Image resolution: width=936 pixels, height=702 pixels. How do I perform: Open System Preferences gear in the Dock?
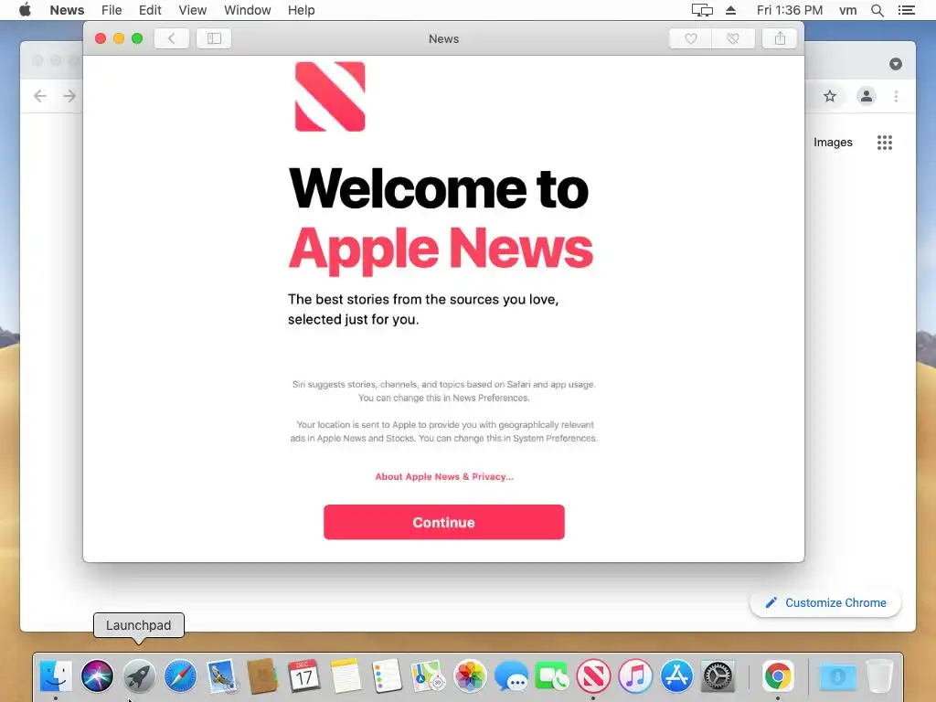point(718,676)
